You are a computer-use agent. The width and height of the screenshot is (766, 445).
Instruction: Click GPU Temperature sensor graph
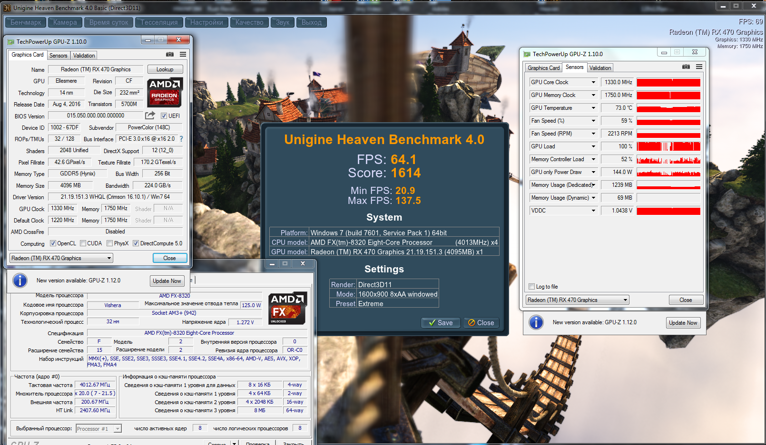point(668,108)
